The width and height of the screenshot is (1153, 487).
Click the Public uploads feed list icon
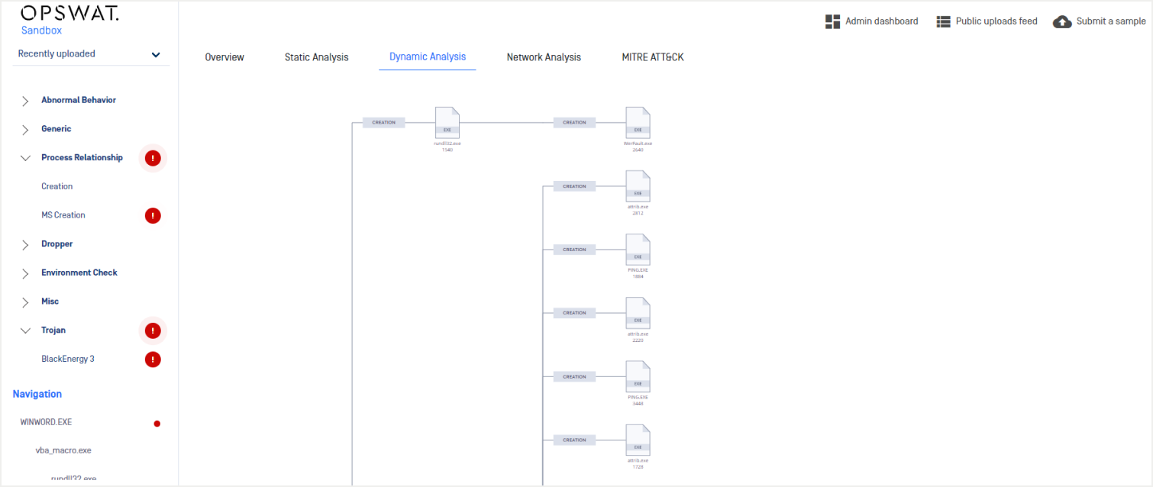pyautogui.click(x=943, y=21)
